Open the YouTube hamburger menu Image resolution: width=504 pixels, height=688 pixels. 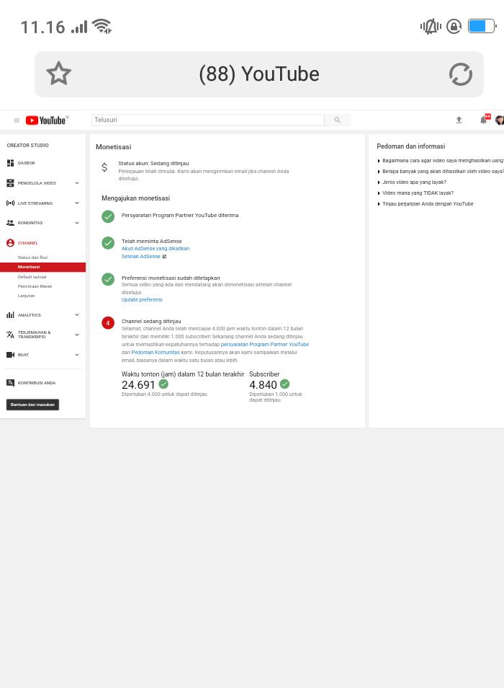17,120
